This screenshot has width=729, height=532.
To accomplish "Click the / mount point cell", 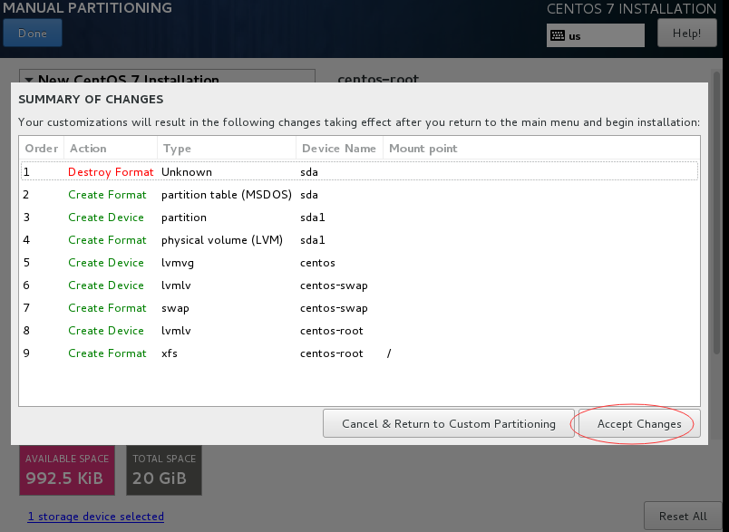I will tap(389, 353).
